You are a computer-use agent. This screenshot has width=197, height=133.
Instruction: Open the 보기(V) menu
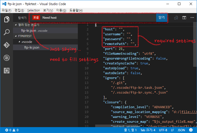click(48, 10)
